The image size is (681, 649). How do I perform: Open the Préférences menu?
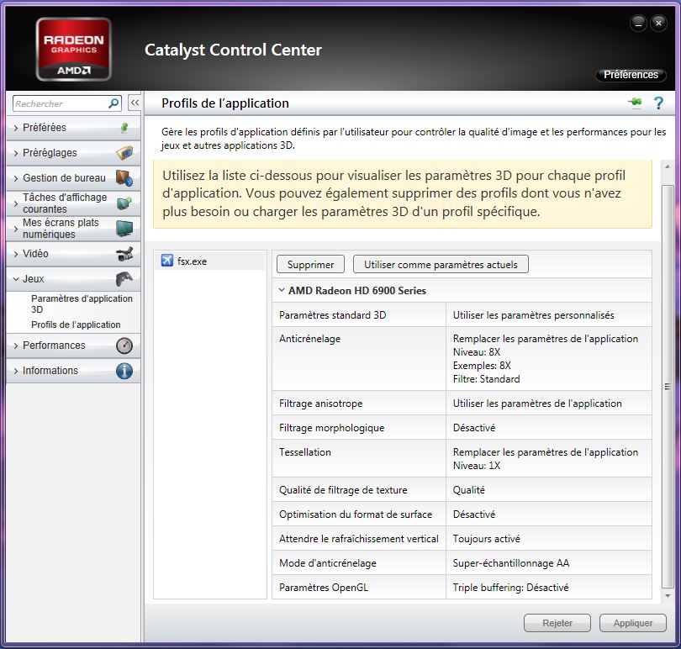pyautogui.click(x=631, y=75)
